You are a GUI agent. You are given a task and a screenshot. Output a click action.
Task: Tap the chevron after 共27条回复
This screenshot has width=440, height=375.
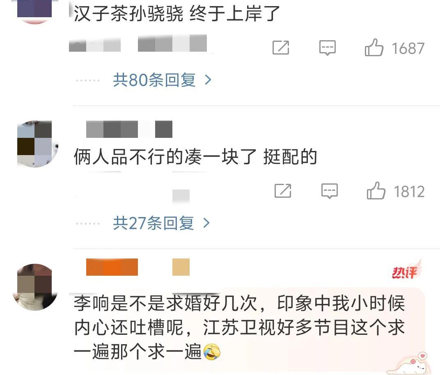click(x=206, y=223)
